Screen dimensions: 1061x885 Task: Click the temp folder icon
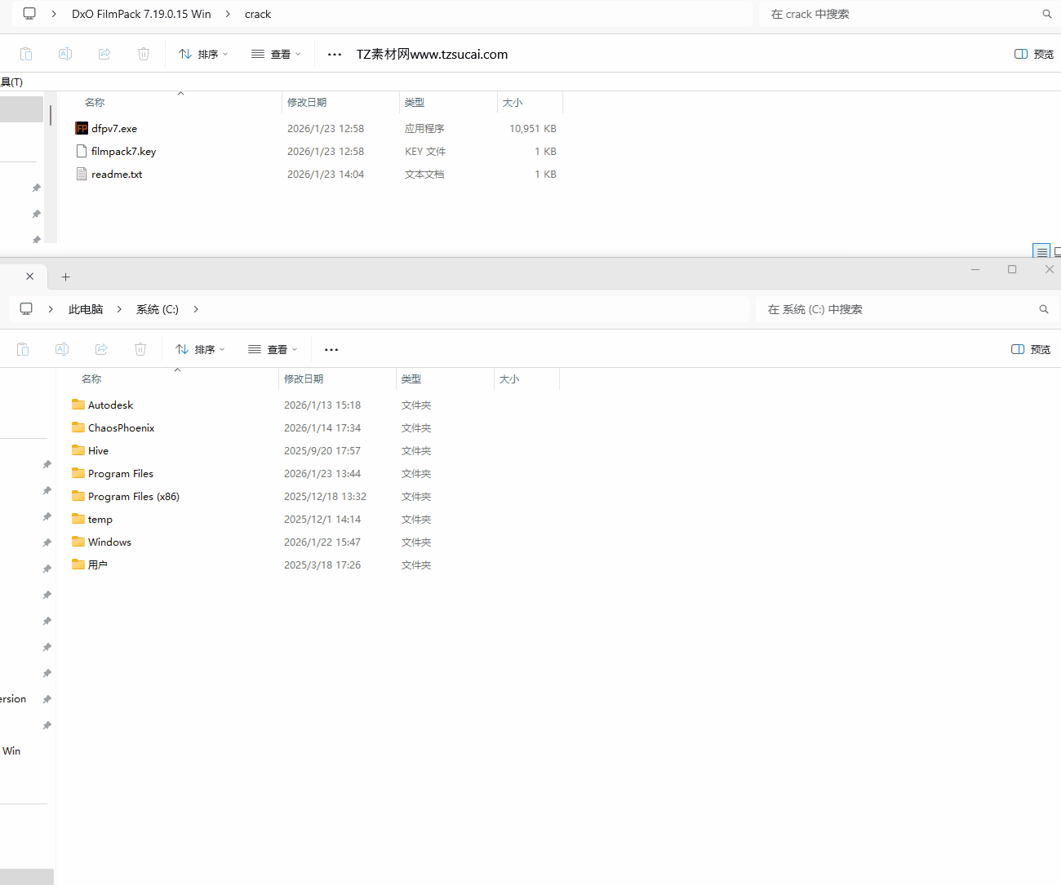pyautogui.click(x=78, y=519)
